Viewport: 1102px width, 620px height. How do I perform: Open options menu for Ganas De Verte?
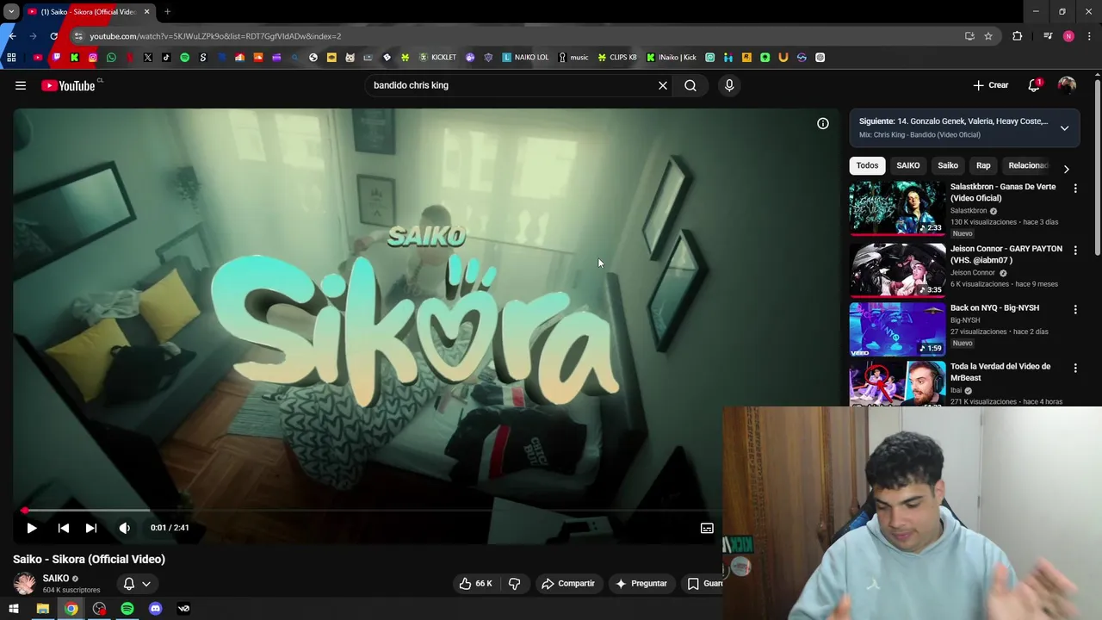[x=1074, y=188]
